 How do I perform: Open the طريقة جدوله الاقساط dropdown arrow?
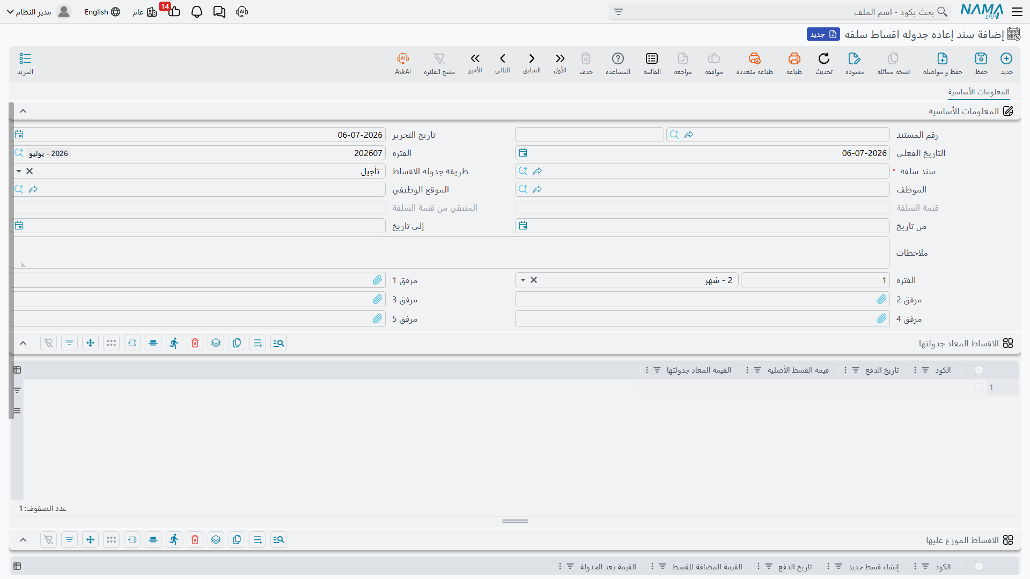19,171
